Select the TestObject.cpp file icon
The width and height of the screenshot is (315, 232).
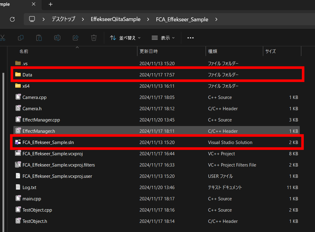[x=18, y=209]
